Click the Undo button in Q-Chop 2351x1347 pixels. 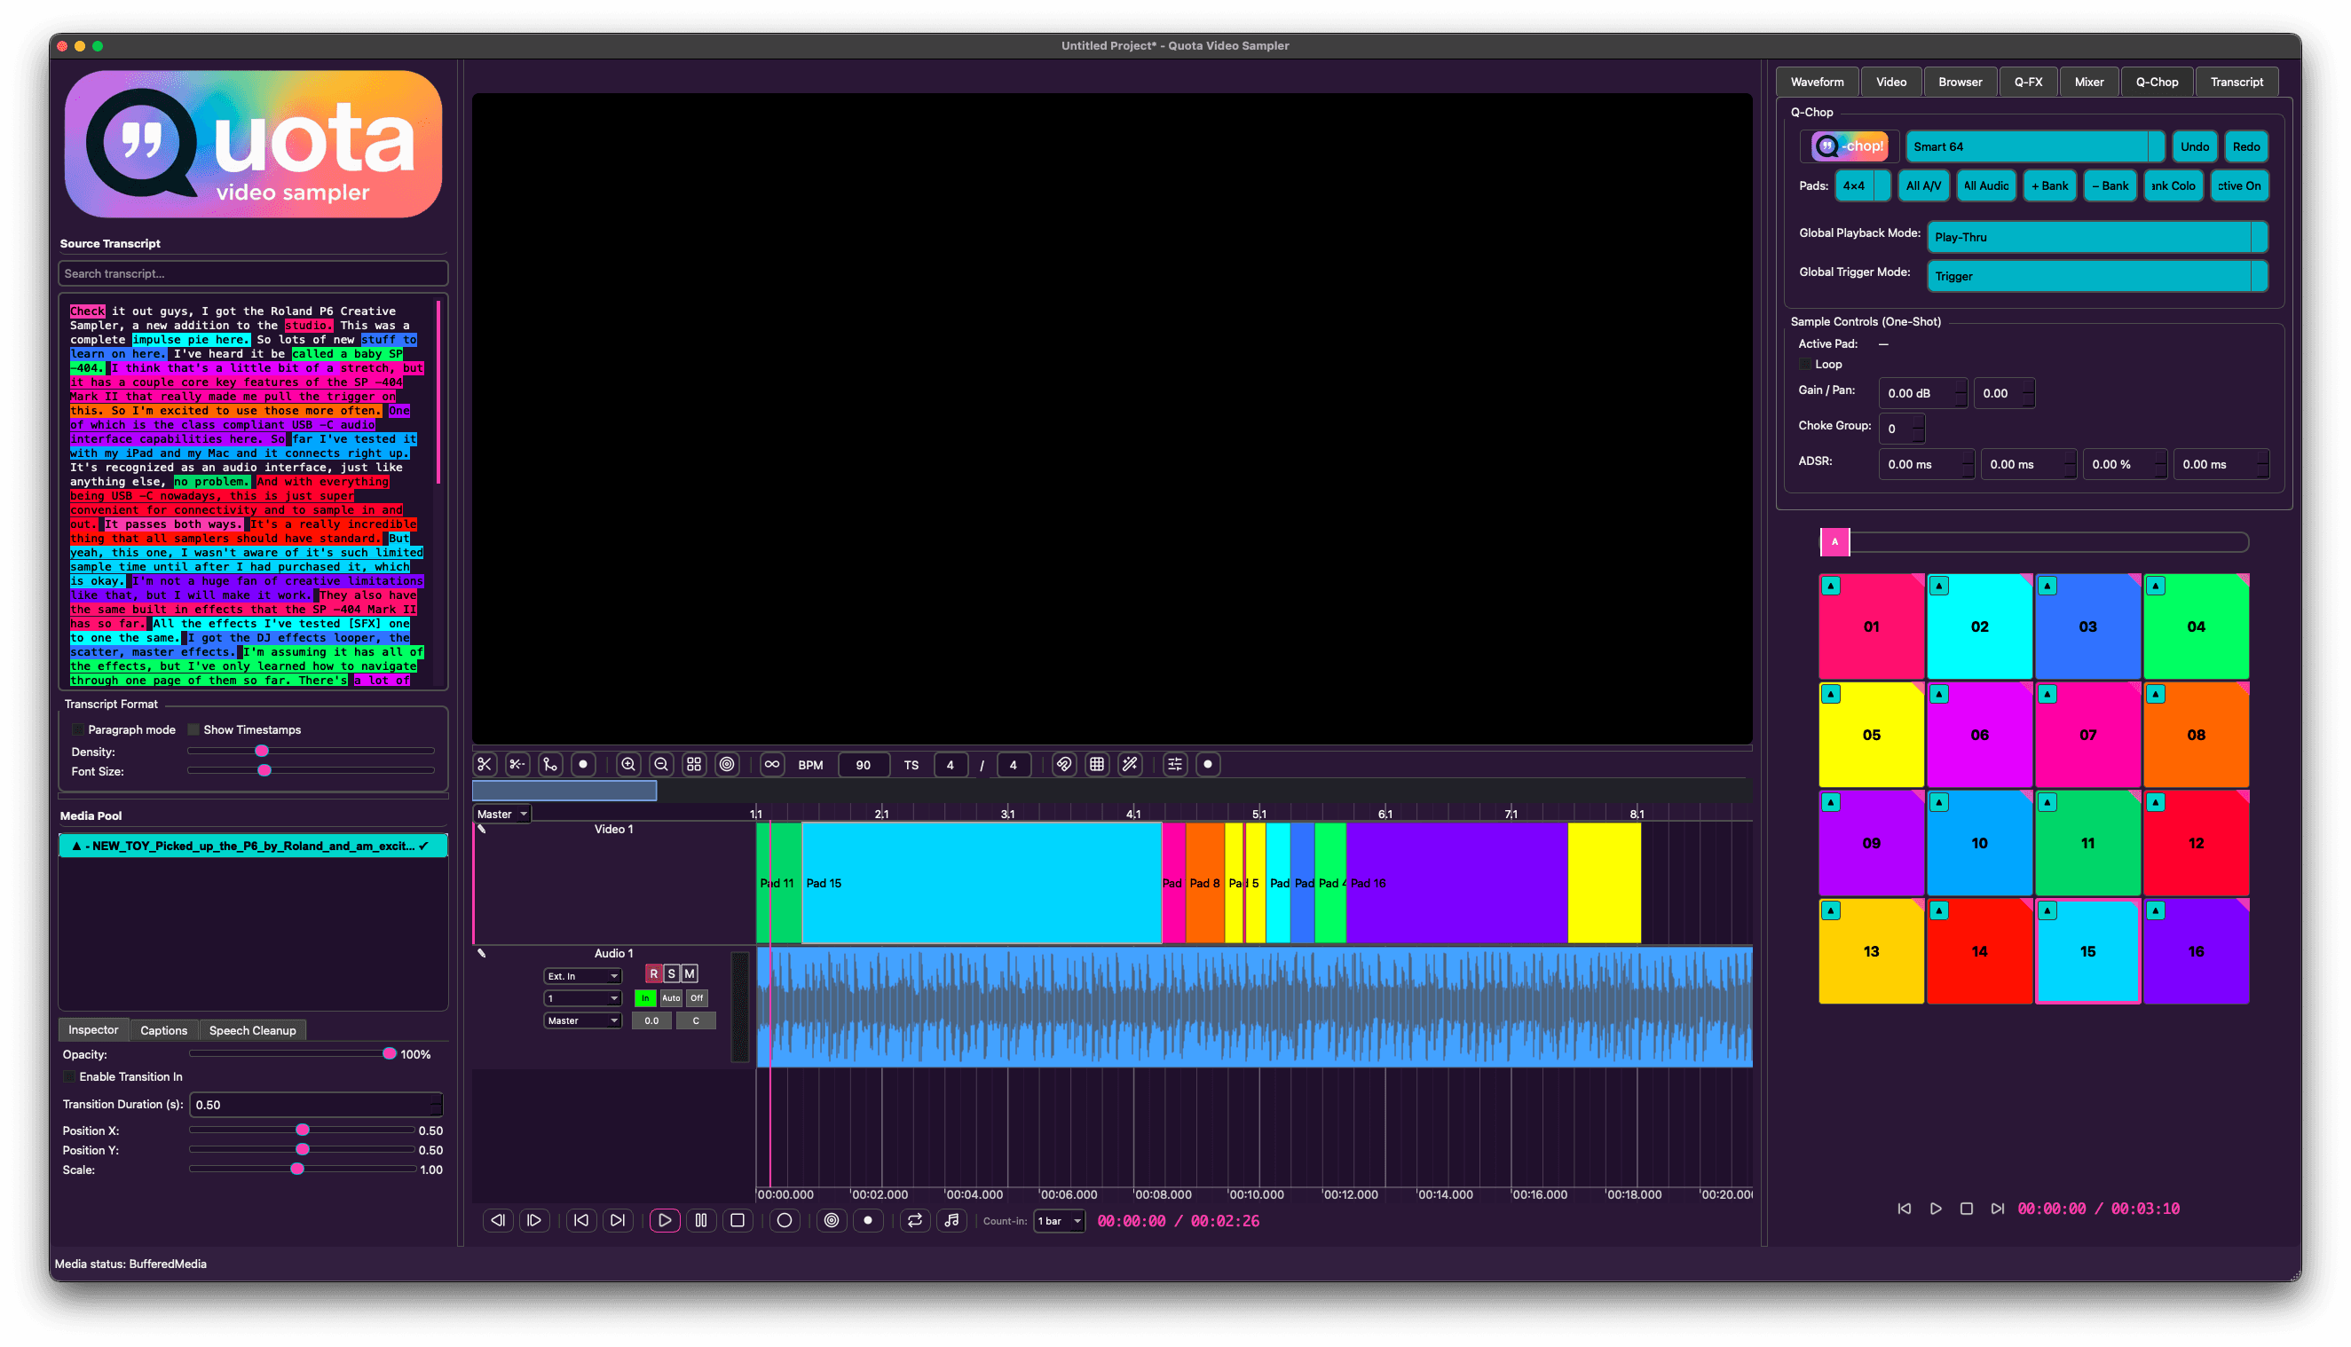[x=2195, y=146]
